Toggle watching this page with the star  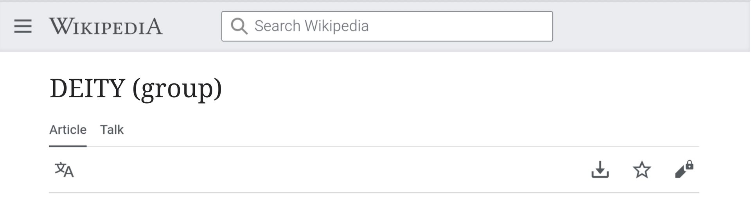[641, 170]
